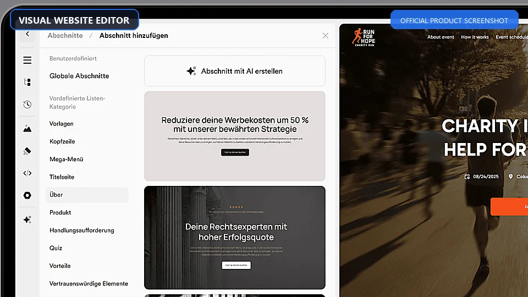Click the Run for Hope logo

(x=364, y=37)
